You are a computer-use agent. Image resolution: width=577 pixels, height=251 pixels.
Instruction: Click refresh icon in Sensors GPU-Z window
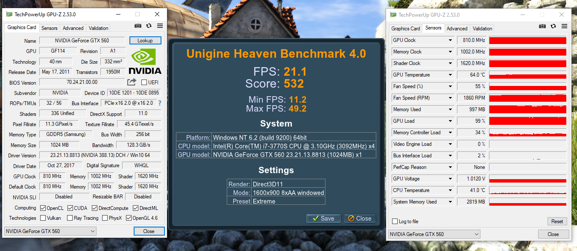[x=554, y=26]
